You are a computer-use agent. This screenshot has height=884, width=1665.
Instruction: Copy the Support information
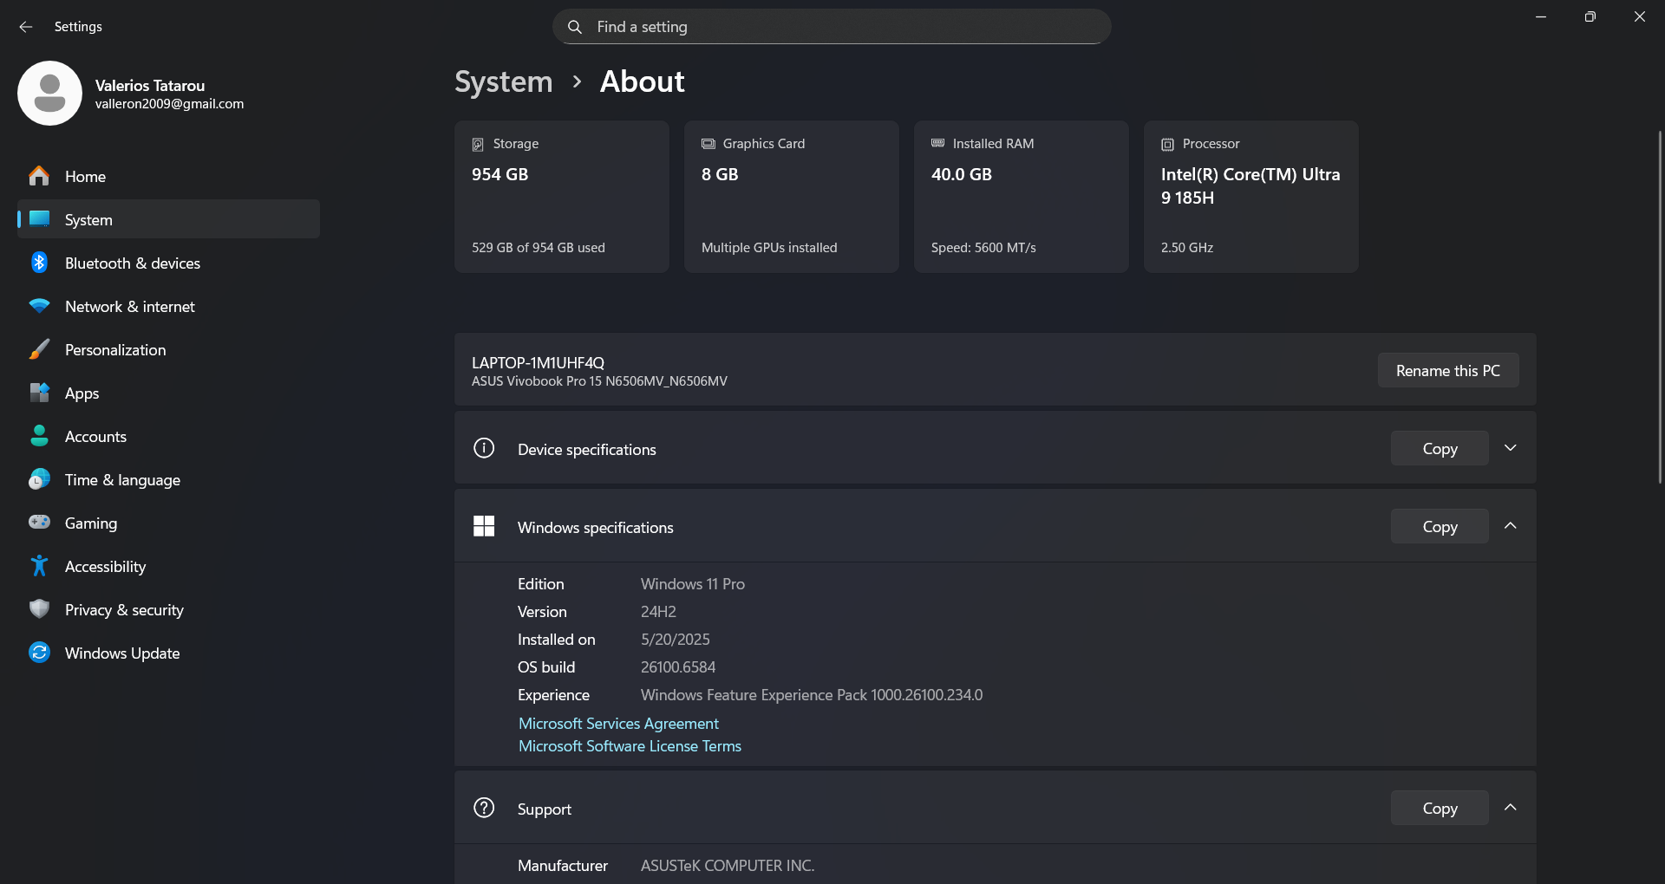1440,808
